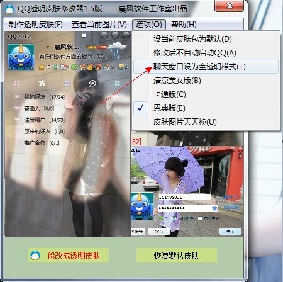Open the mail envelope icon showing 4

(64, 67)
